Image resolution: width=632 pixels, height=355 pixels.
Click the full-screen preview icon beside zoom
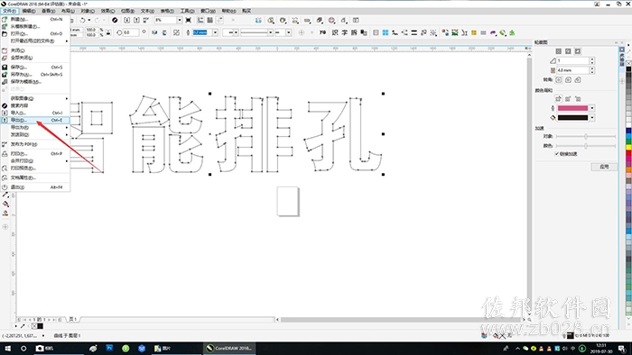pos(188,20)
